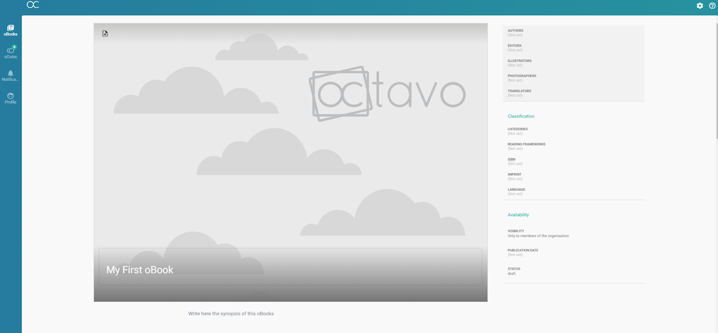
Task: Open the oCoins section in the sidebar
Action: click(11, 53)
